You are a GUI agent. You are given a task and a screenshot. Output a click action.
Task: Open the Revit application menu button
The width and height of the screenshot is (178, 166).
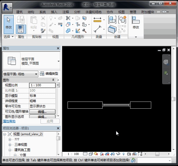click(7, 7)
